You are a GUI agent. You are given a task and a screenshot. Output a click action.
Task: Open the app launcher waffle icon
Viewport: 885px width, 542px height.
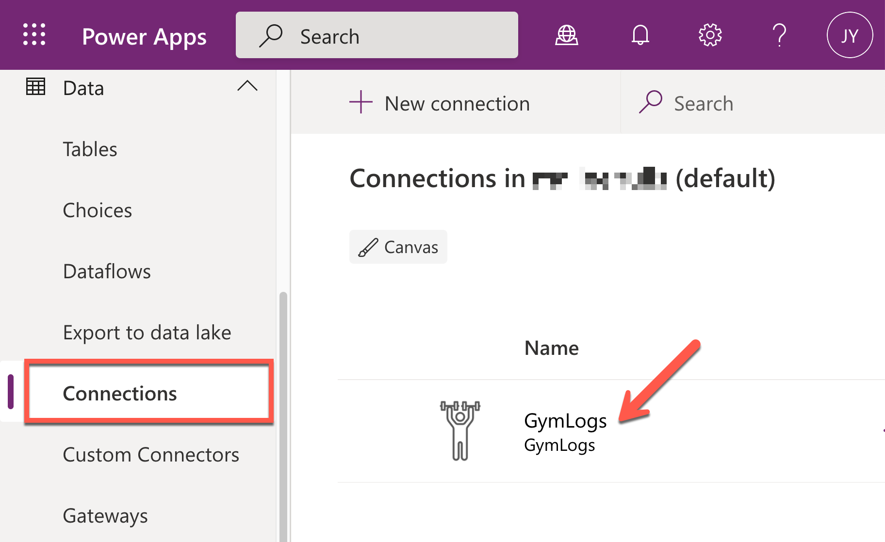[34, 35]
